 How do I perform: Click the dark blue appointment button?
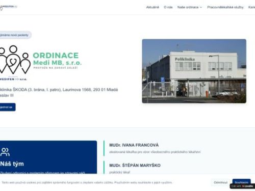tap(7, 107)
